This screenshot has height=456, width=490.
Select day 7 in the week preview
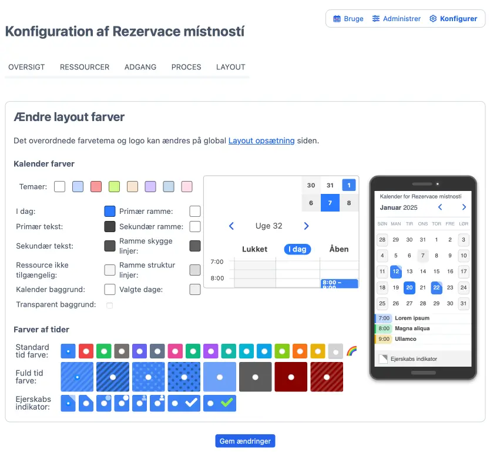(x=330, y=203)
